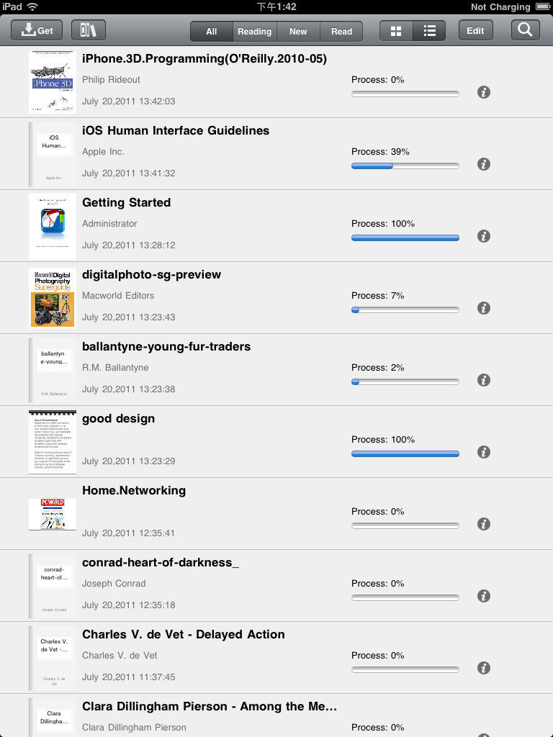Open title Home.Networking
The height and width of the screenshot is (737, 553).
(133, 490)
